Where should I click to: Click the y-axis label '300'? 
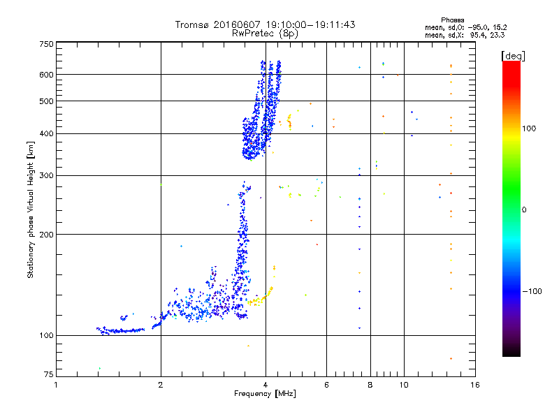pyautogui.click(x=46, y=176)
